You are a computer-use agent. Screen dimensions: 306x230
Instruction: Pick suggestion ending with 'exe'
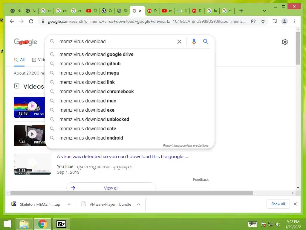point(130,110)
